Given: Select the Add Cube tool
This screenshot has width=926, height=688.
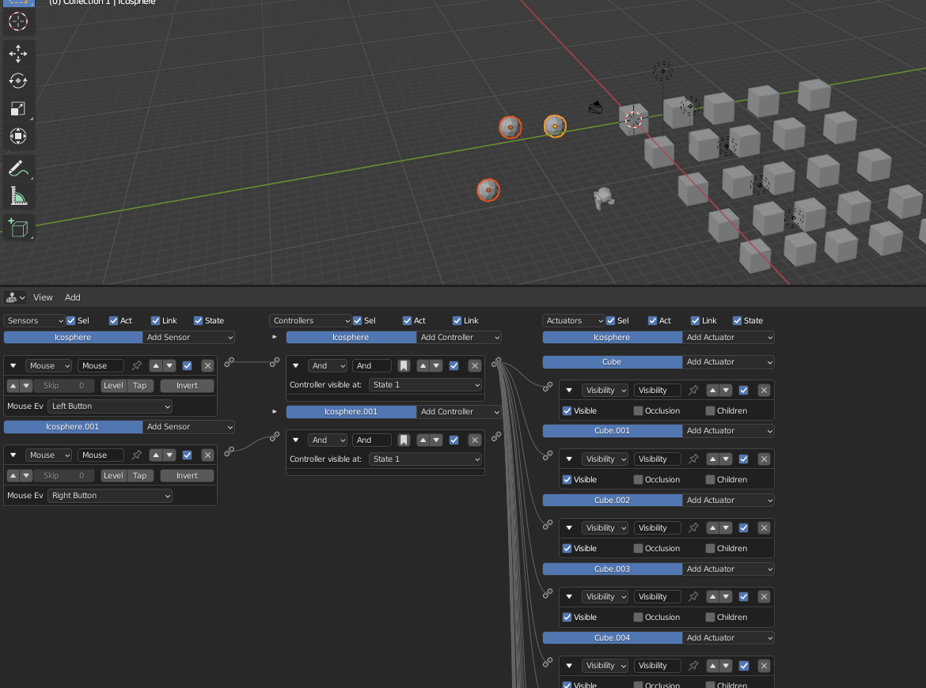Looking at the screenshot, I should (x=19, y=227).
